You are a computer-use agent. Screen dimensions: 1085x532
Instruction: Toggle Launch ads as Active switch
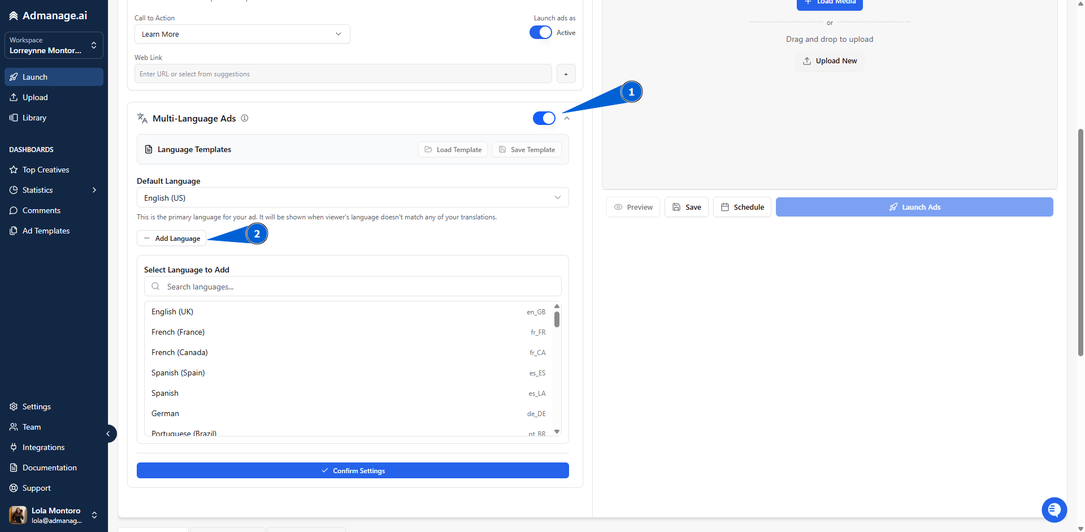pyautogui.click(x=541, y=33)
